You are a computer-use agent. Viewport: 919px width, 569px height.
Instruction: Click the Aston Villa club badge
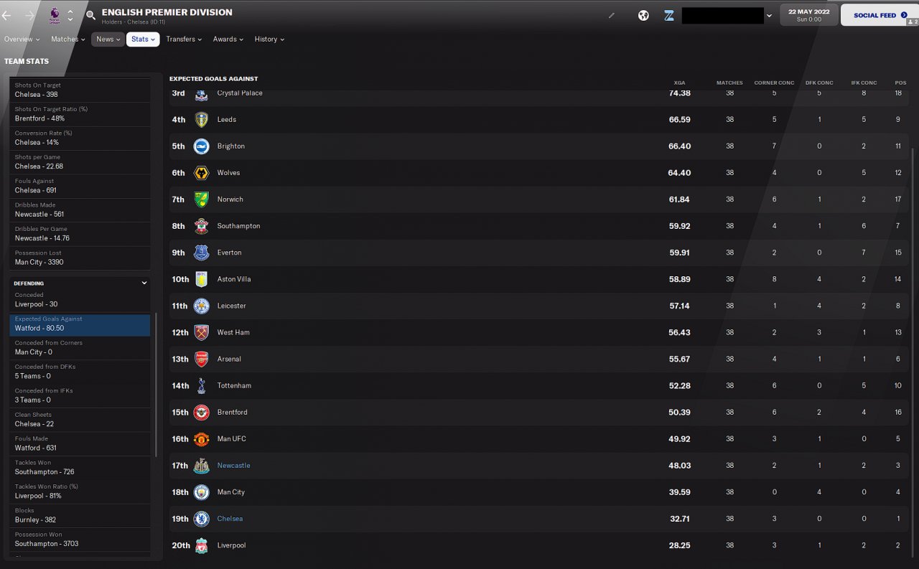pos(201,279)
